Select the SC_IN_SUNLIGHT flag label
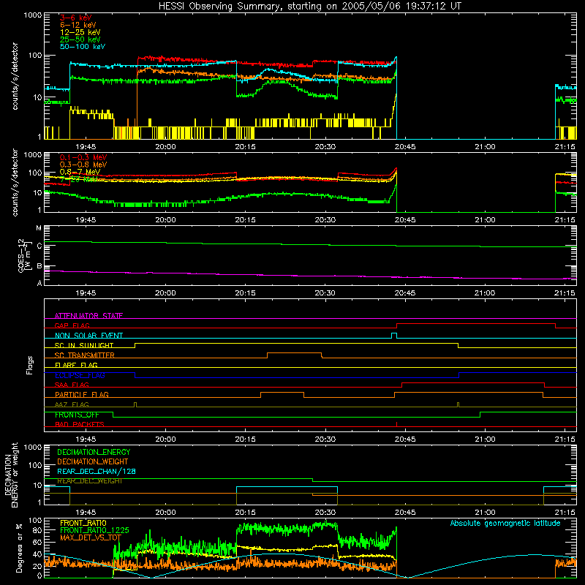585x585 pixels. pyautogui.click(x=84, y=345)
